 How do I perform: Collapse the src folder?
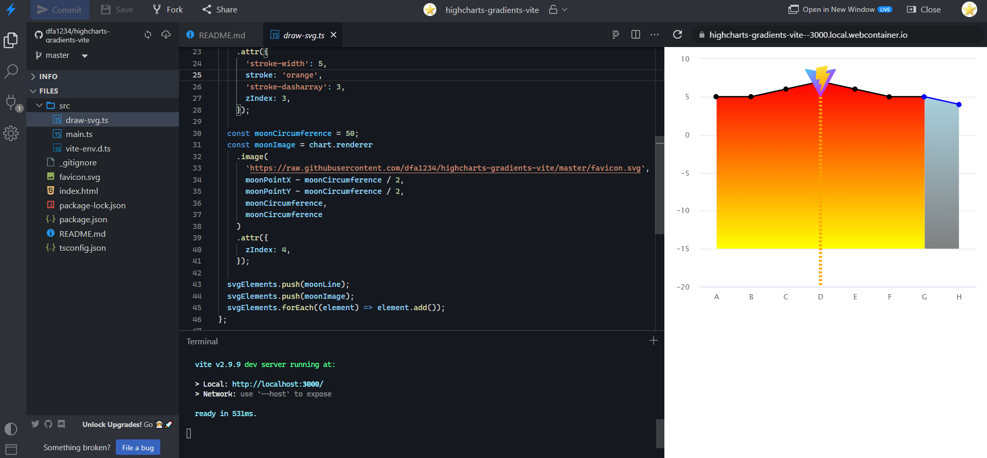pyautogui.click(x=102, y=105)
